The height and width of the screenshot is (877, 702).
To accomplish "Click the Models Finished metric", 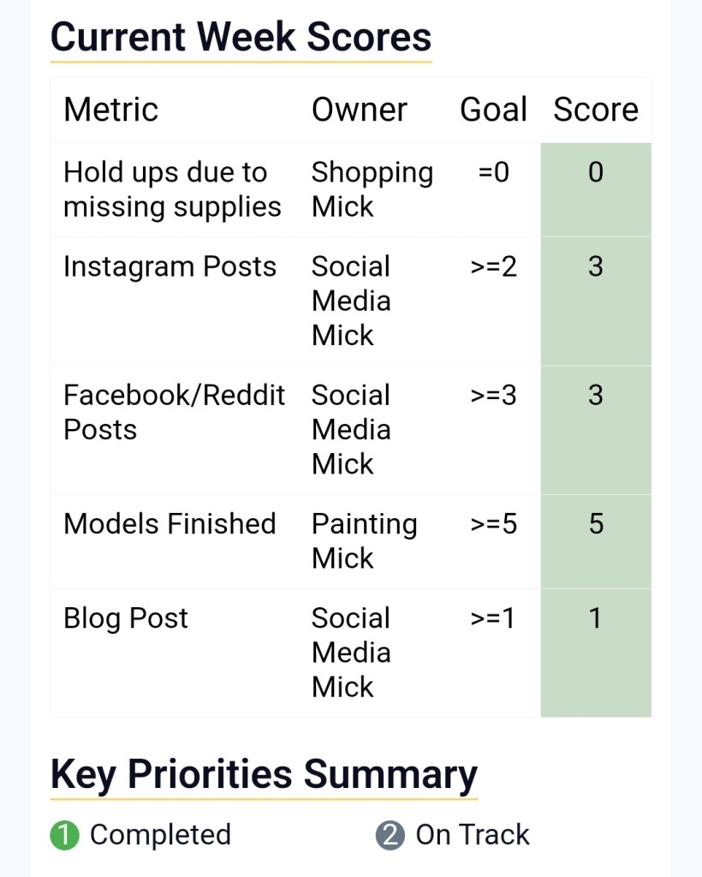I will click(170, 523).
